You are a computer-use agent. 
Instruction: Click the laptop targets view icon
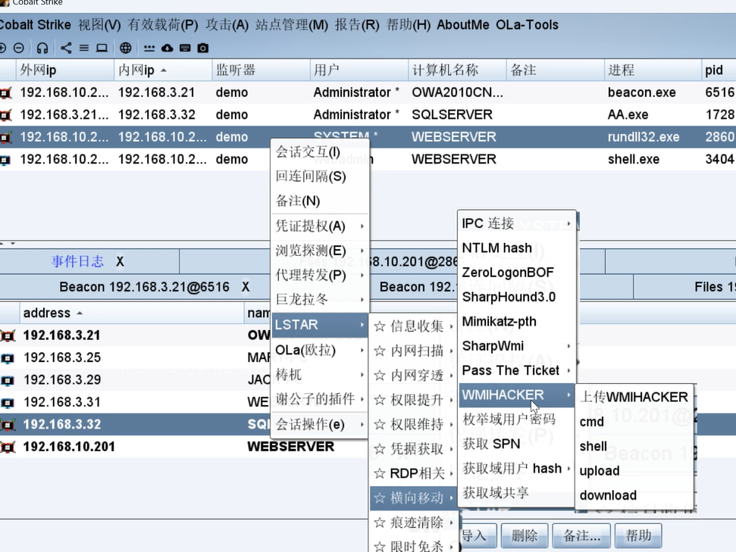[x=102, y=48]
